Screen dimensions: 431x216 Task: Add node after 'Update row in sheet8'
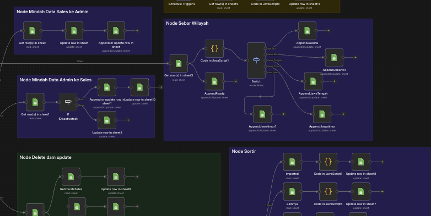pyautogui.click(x=382, y=162)
